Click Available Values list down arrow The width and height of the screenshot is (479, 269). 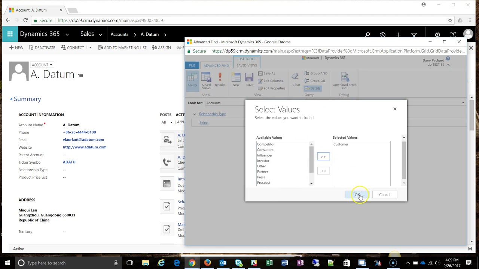(x=311, y=183)
